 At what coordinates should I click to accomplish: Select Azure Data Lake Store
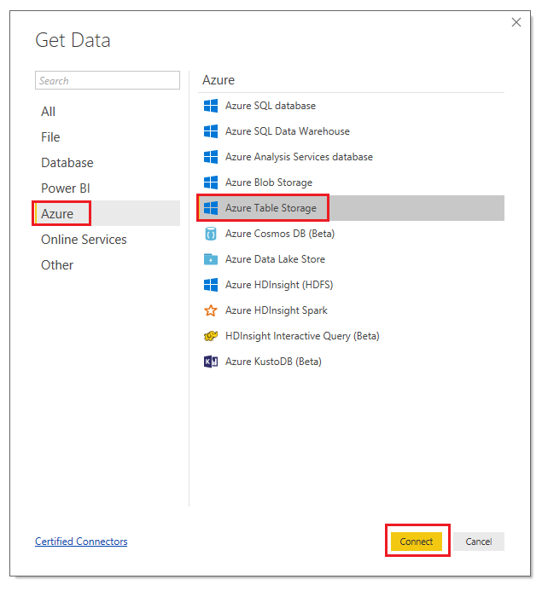pyautogui.click(x=351, y=259)
